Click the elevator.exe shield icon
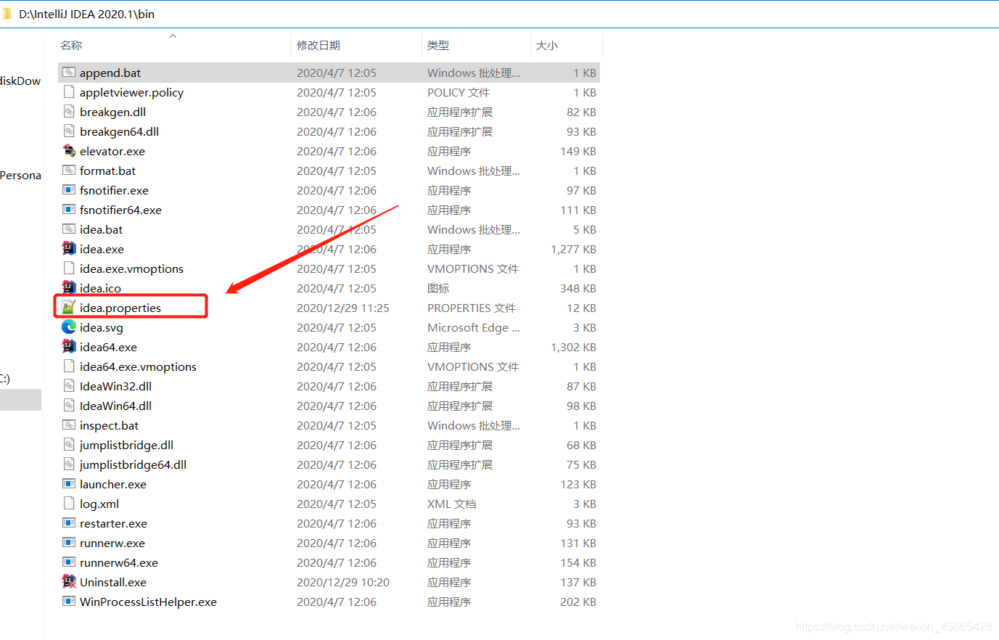 point(69,151)
